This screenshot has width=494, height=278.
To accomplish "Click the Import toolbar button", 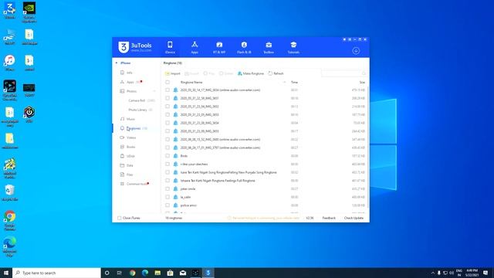I will (173, 73).
